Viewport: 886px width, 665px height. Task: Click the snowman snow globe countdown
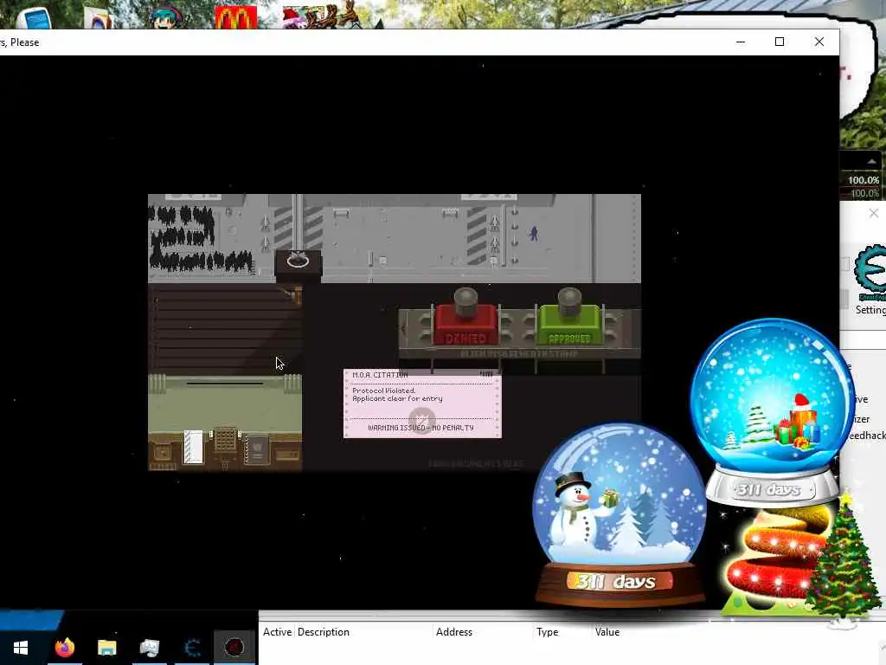619,514
